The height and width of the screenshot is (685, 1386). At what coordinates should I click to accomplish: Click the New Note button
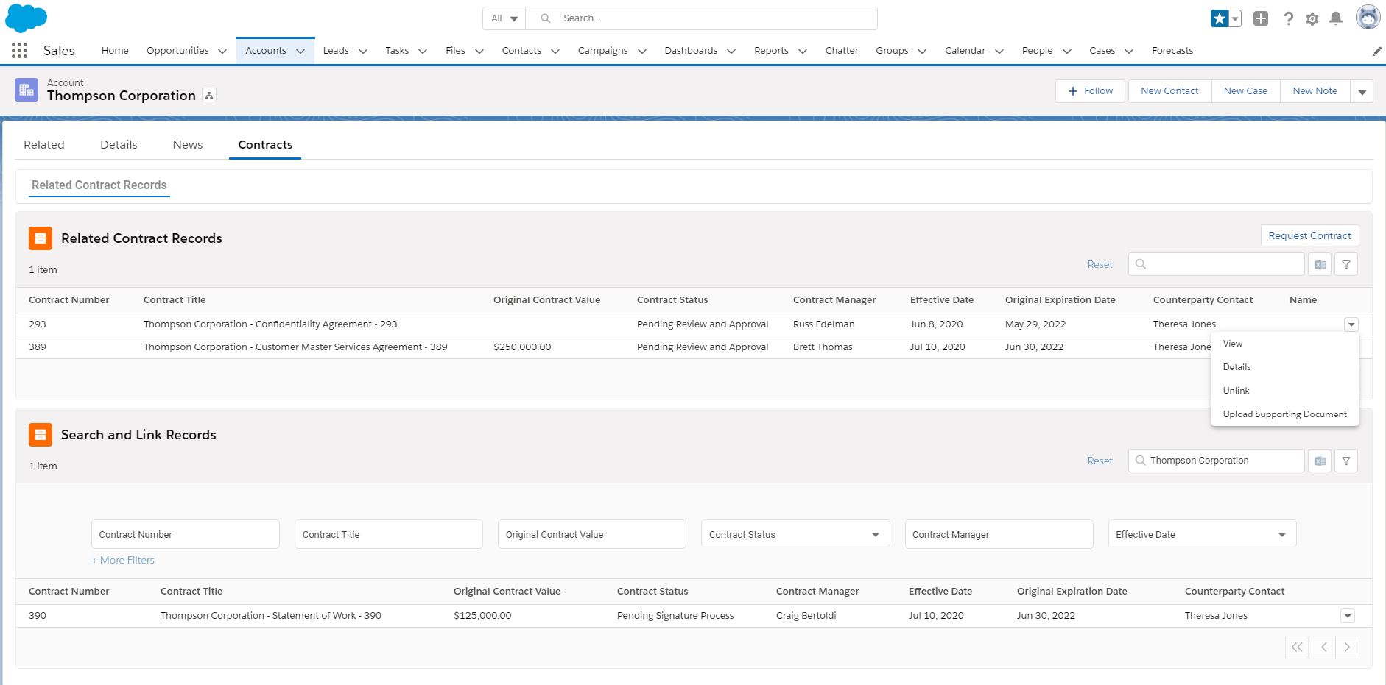(1315, 91)
